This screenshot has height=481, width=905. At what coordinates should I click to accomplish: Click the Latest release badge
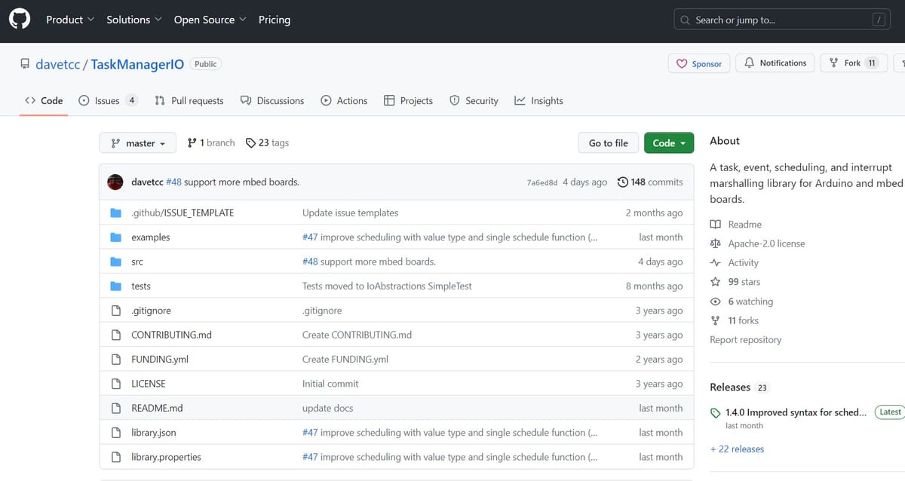tap(890, 412)
